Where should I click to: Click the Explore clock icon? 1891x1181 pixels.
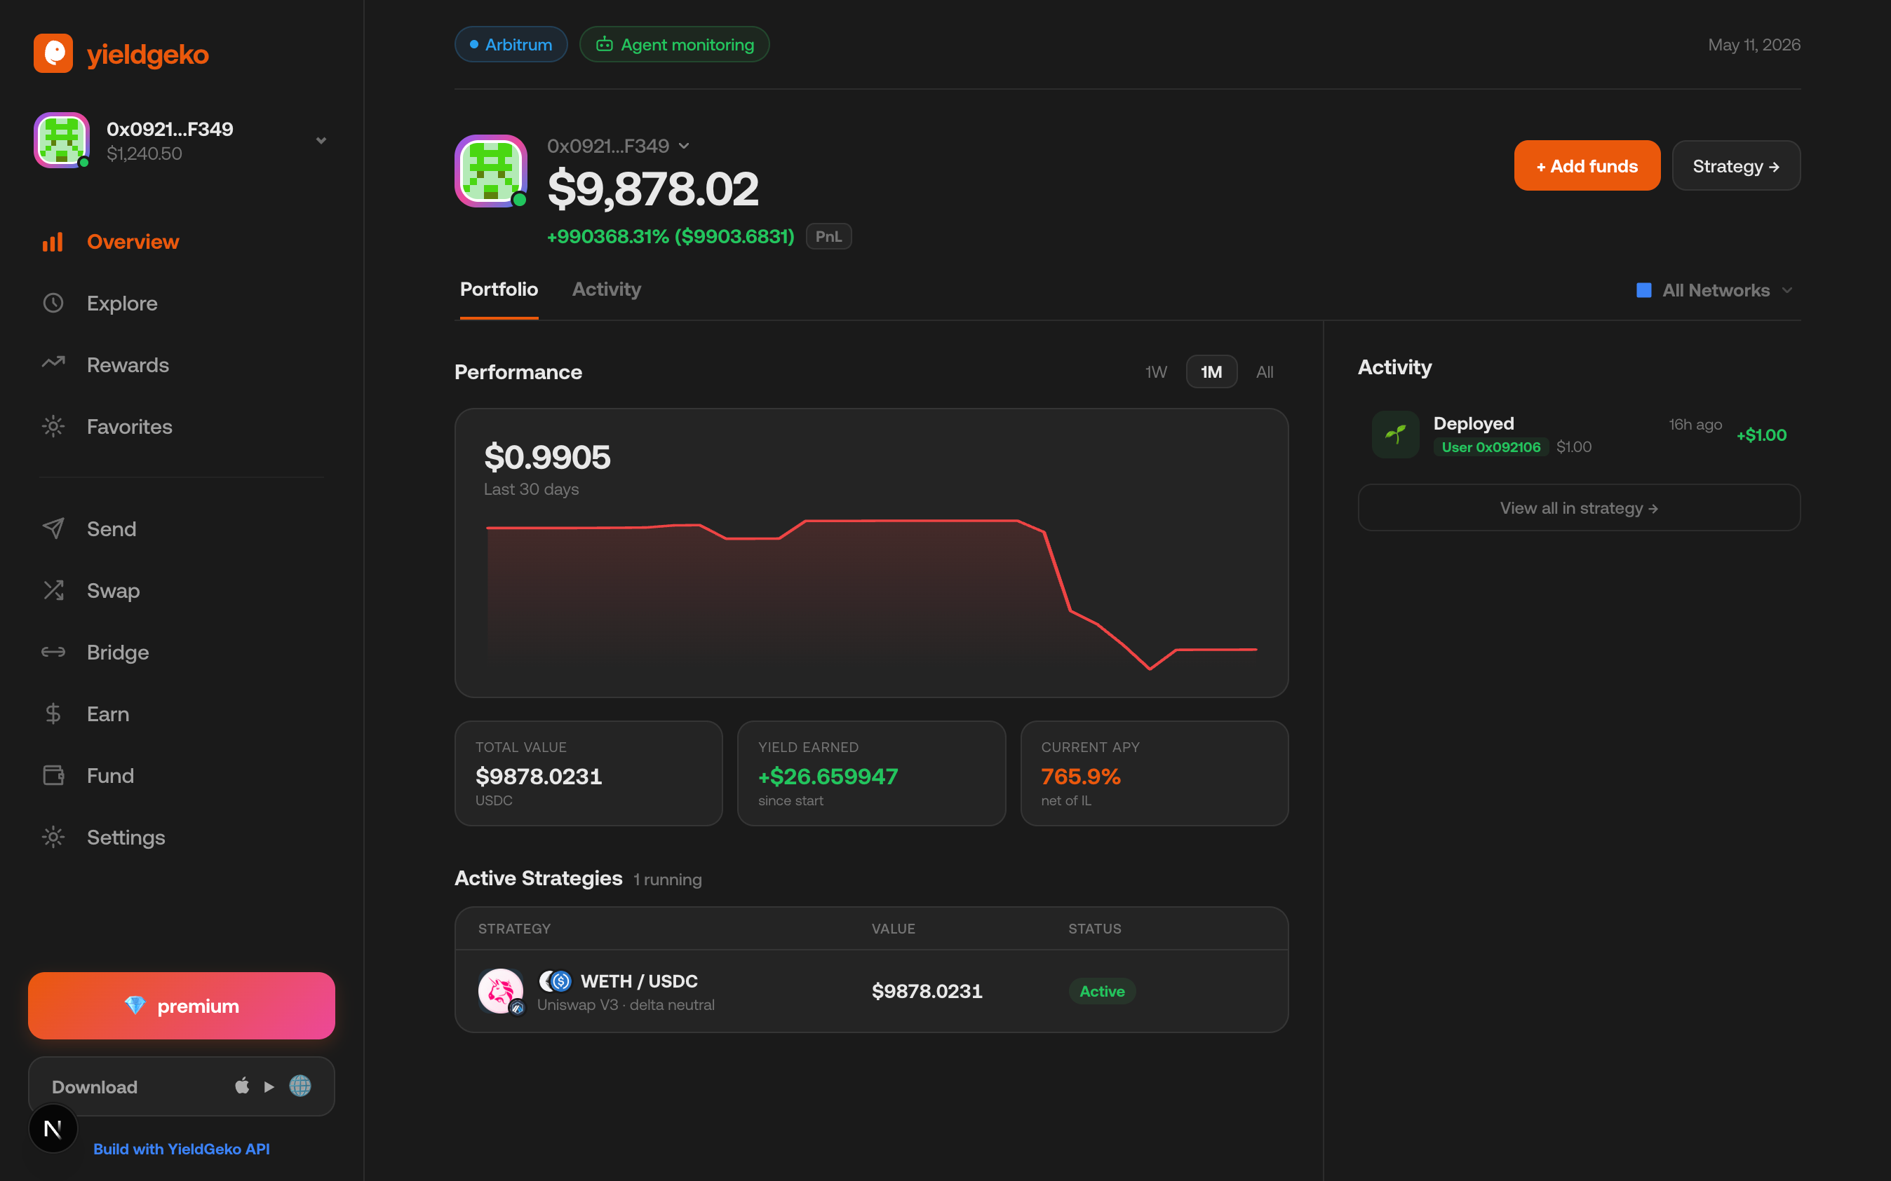pos(53,303)
